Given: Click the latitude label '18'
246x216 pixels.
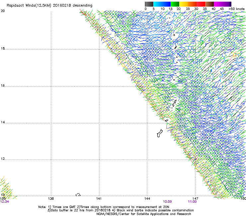Looking at the screenshot, I should pyautogui.click(x=3, y=48).
